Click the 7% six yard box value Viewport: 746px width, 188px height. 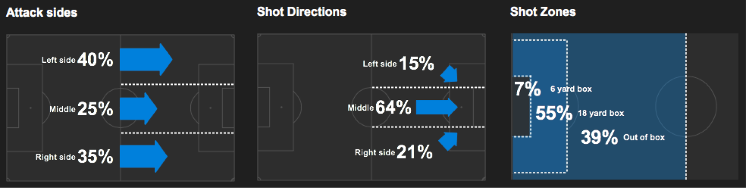[x=527, y=89]
